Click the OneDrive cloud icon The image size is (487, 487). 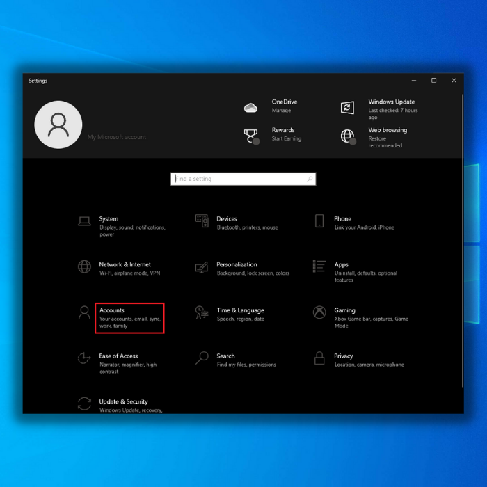point(250,108)
